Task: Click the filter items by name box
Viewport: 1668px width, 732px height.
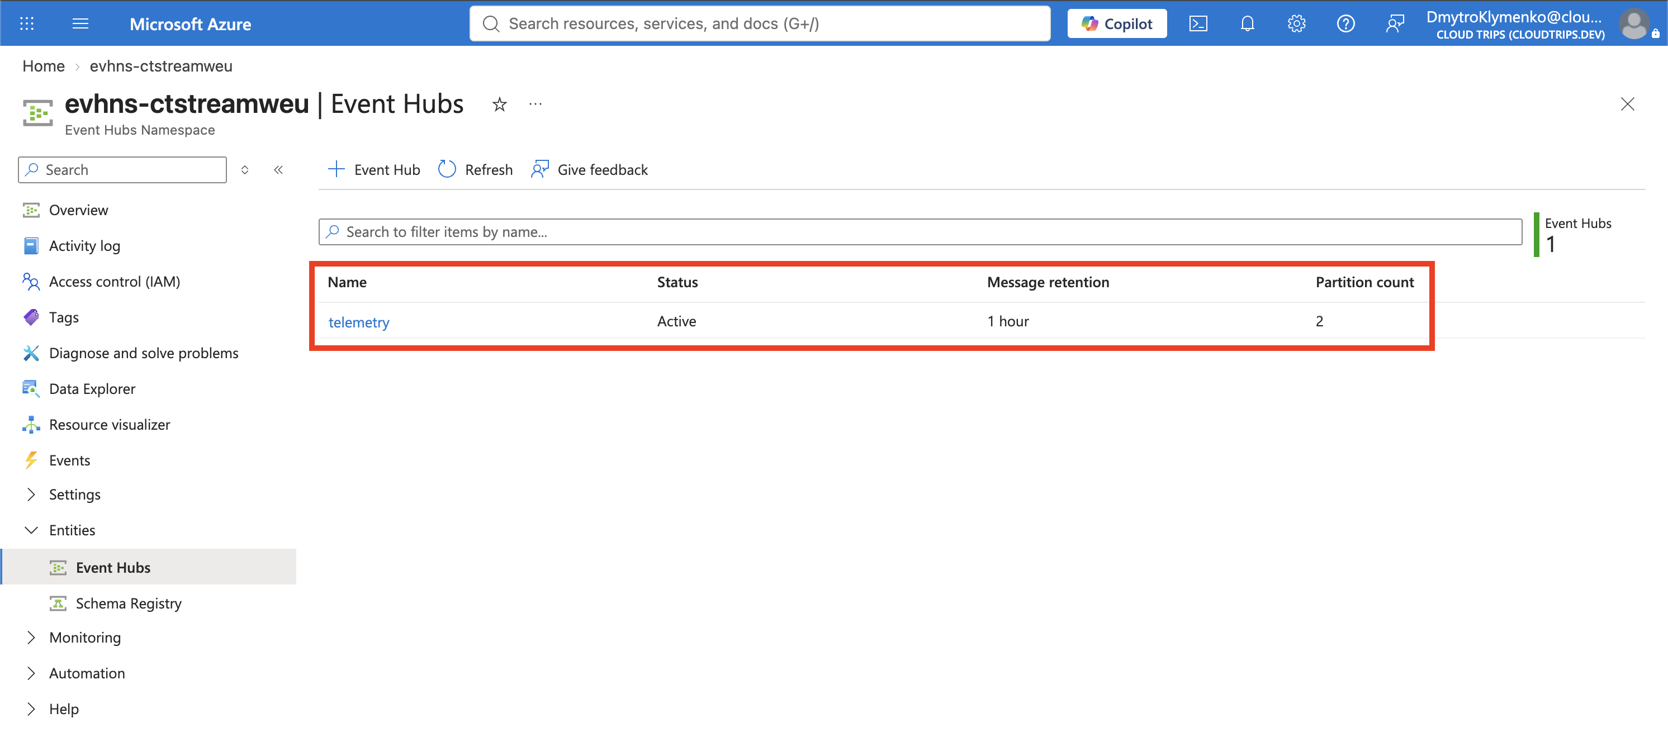Action: coord(920,232)
